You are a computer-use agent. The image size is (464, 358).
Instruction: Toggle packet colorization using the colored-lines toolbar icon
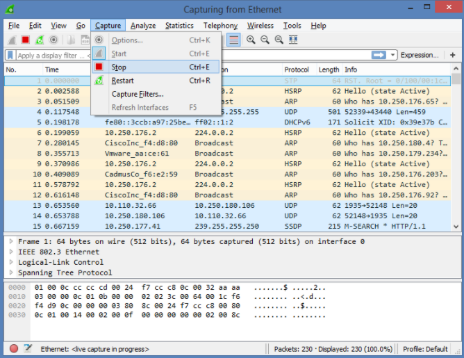click(x=234, y=40)
